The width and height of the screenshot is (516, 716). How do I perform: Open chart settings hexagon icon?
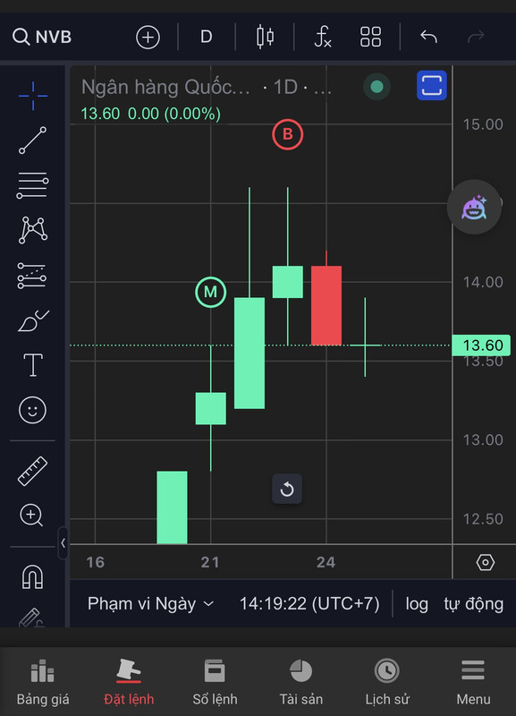click(485, 562)
